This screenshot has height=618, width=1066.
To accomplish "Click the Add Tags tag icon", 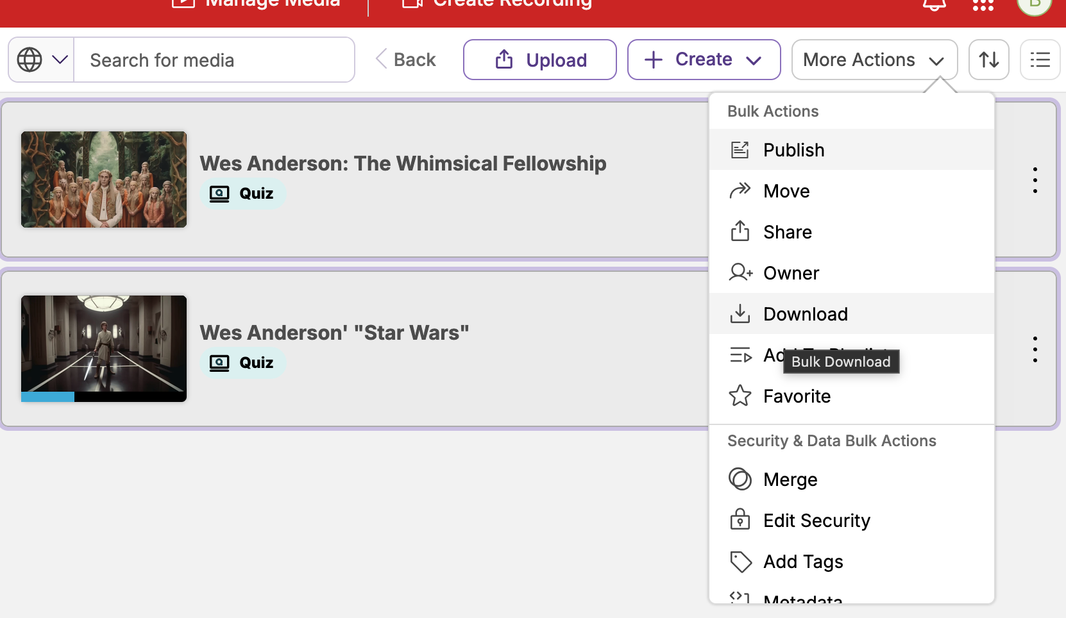I will 741,562.
